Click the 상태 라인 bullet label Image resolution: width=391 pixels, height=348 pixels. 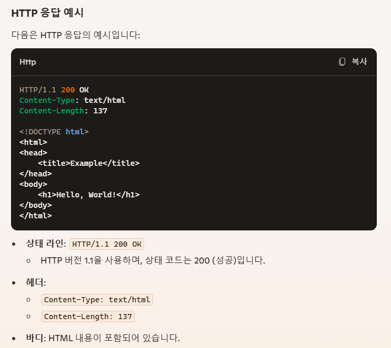click(46, 244)
